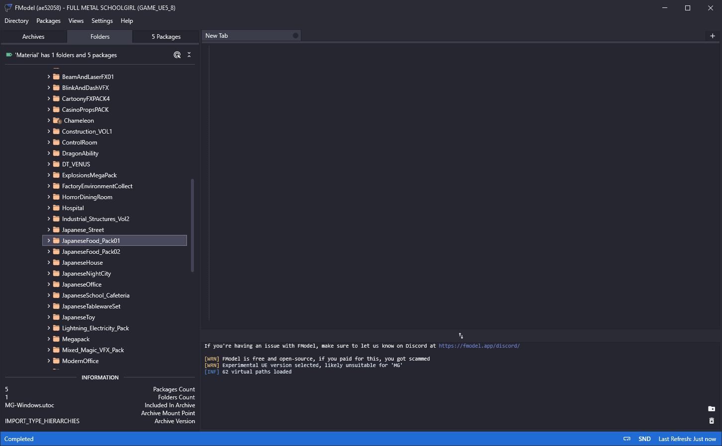The height and width of the screenshot is (446, 722).
Task: Click the target-cursor icon in the folder header
Action: point(177,55)
